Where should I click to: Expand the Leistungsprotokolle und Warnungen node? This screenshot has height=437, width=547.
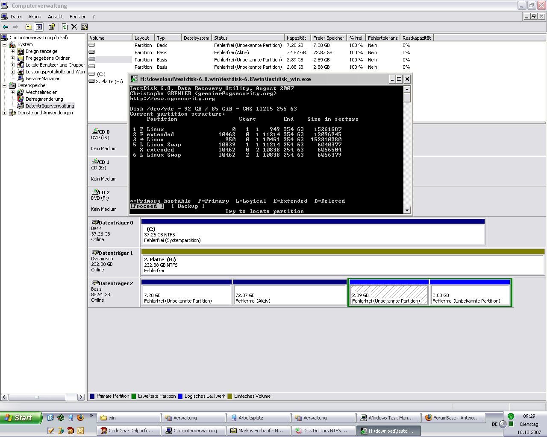click(x=13, y=72)
